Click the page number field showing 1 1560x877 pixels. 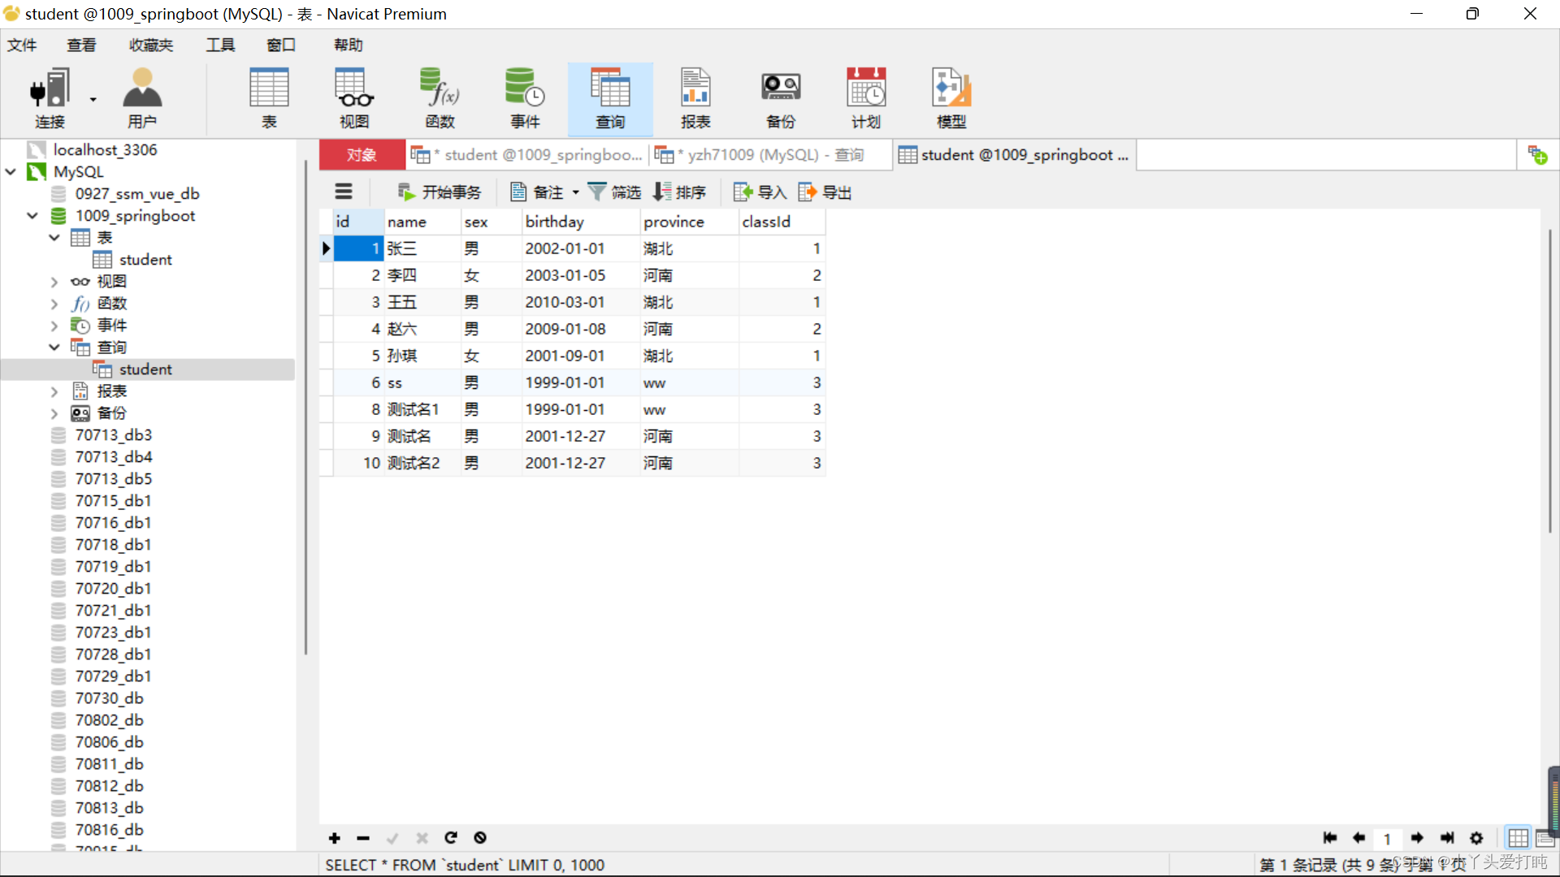[x=1388, y=838]
